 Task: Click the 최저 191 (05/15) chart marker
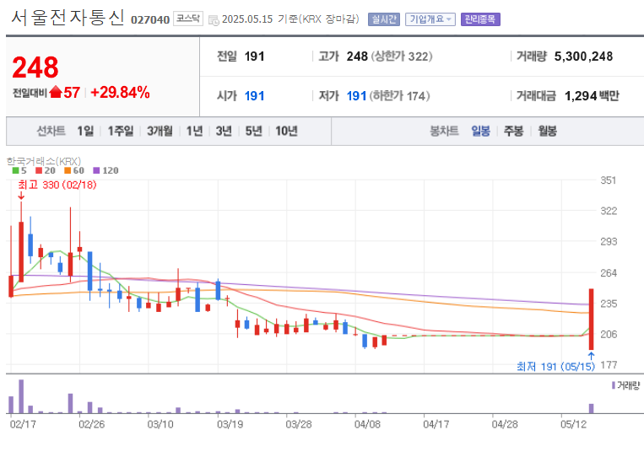point(555,366)
